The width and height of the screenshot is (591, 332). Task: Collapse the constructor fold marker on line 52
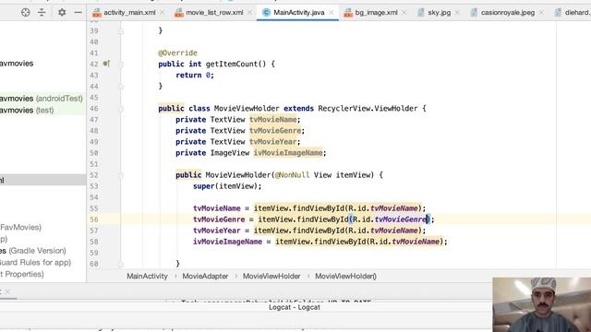coord(121,175)
